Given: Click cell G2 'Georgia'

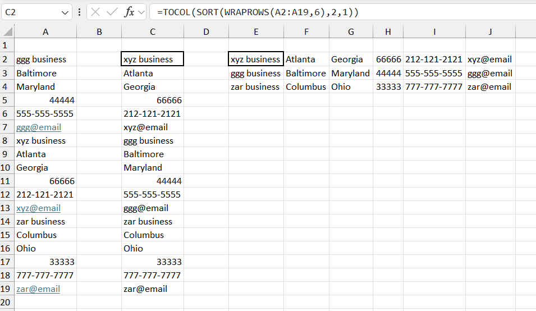Looking at the screenshot, I should (351, 59).
